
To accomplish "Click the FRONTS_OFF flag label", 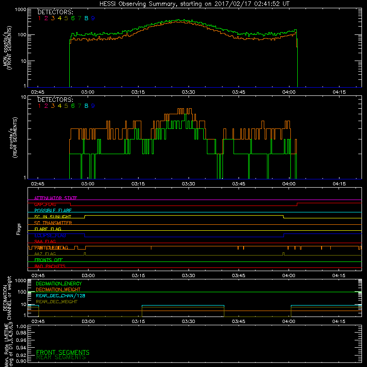I will tap(49, 260).
